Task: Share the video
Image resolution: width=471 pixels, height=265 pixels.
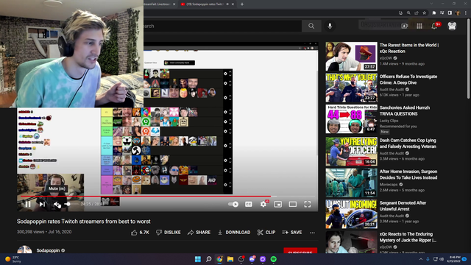Action: coord(199,233)
